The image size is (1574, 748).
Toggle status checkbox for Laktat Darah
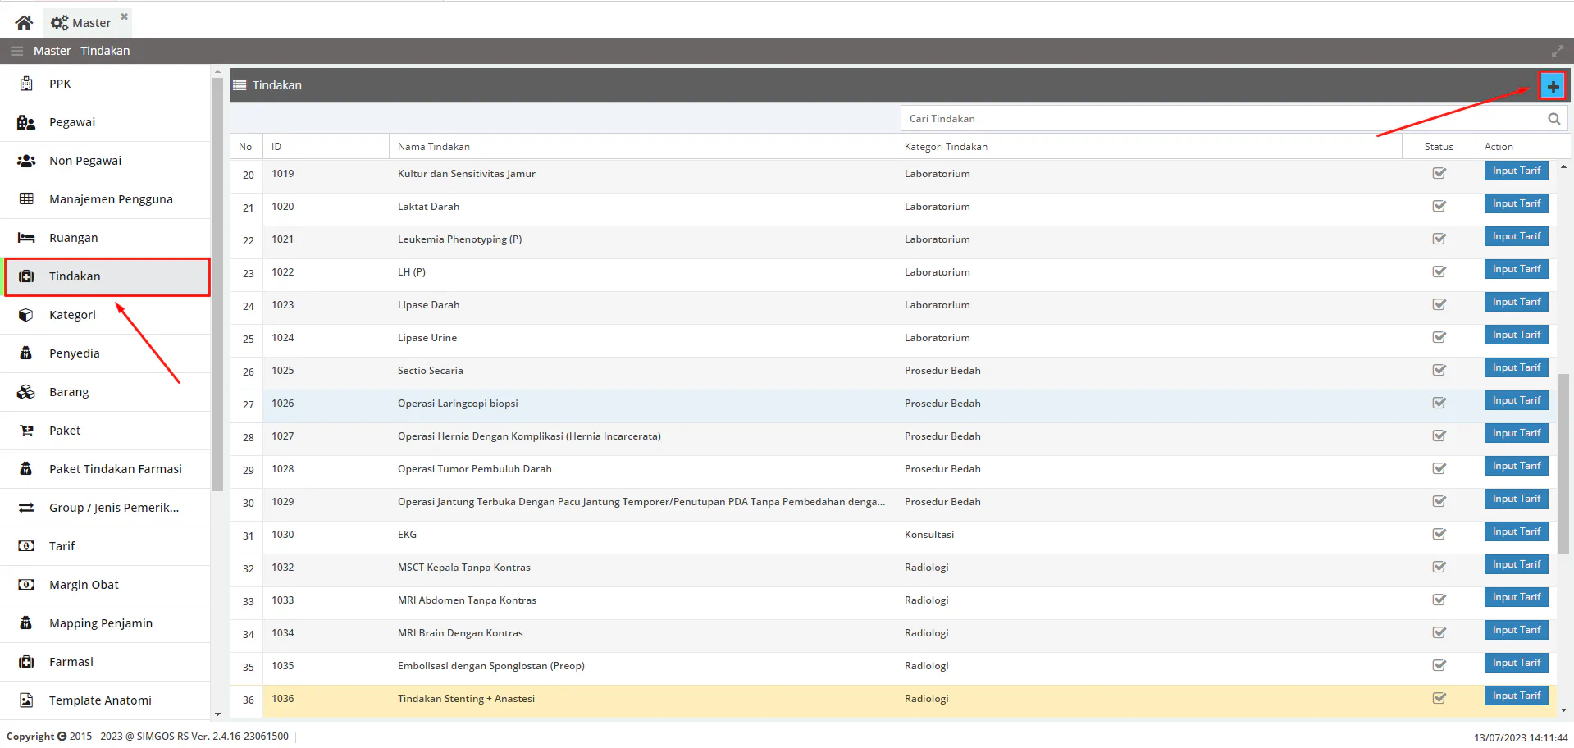point(1439,206)
